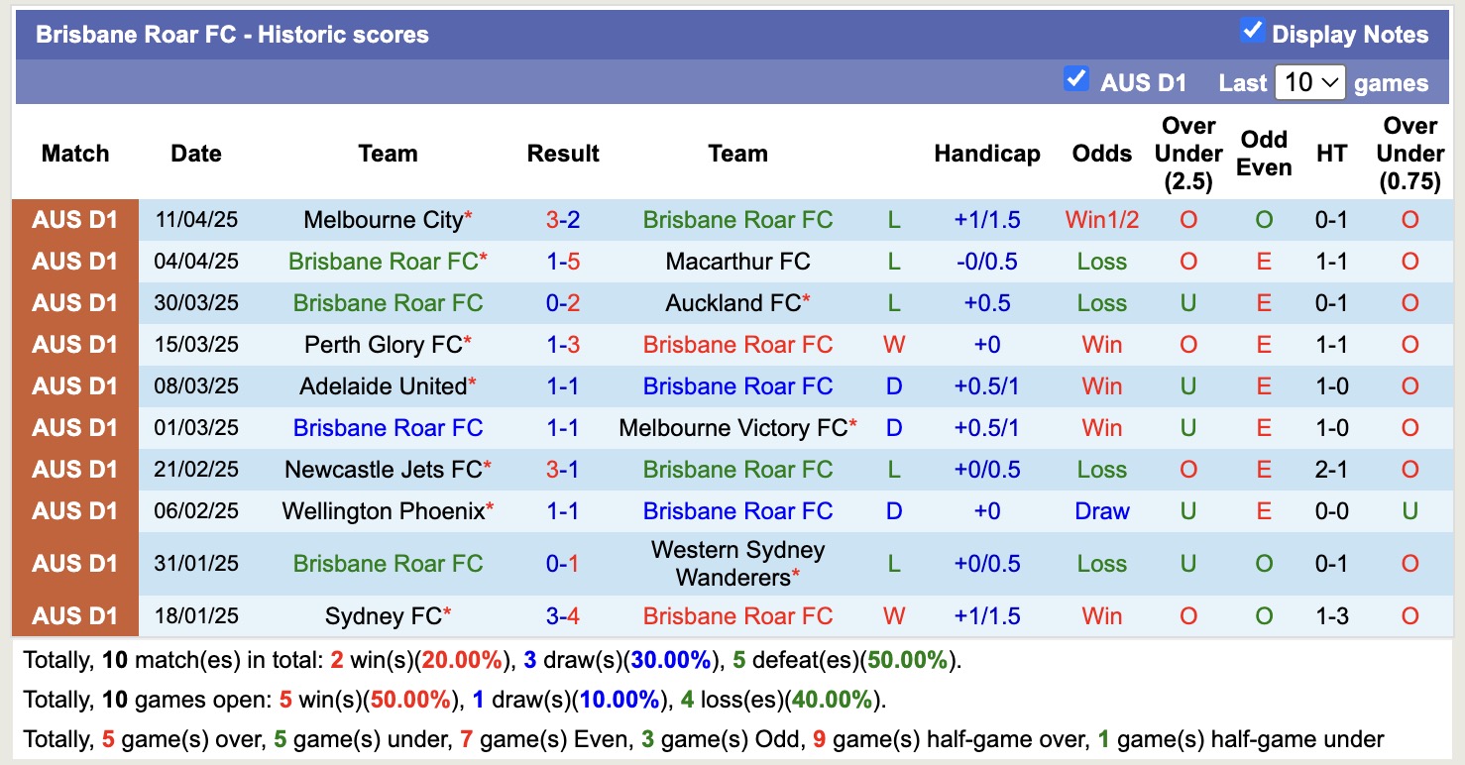Click the Handicap column header
Screen dimensions: 1465x765
(x=986, y=154)
